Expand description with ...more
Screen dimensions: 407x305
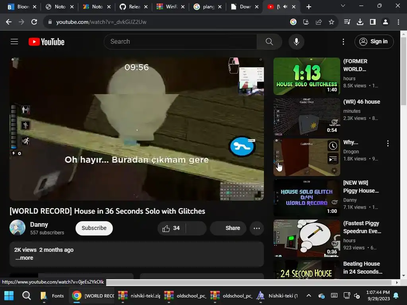pos(24,258)
